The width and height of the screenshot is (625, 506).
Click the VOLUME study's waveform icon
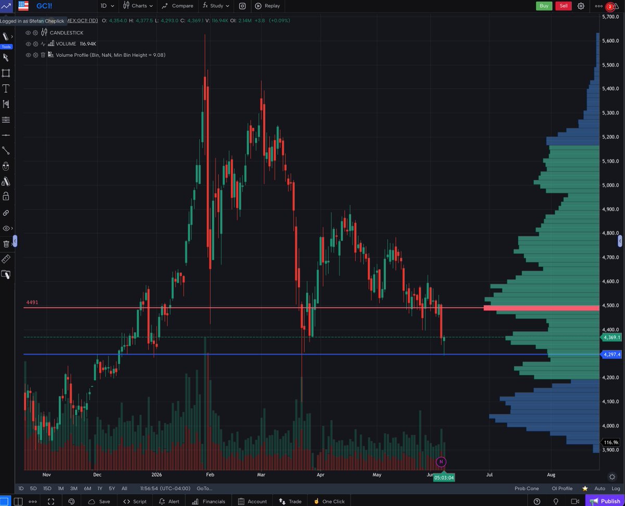coord(43,44)
